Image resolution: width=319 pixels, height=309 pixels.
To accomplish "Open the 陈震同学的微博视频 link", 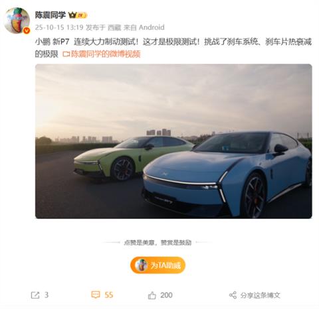I will tap(106, 54).
